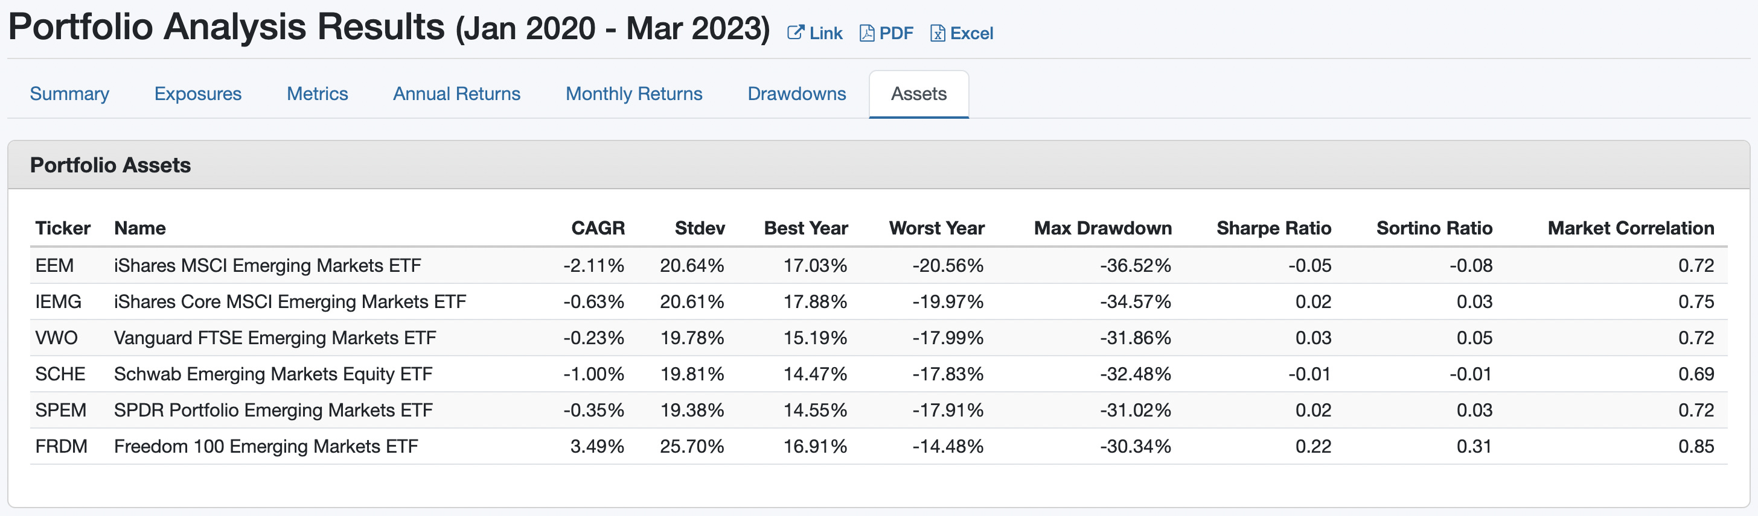Click Schwab Emerging Markets Equity ETF name

click(x=273, y=374)
